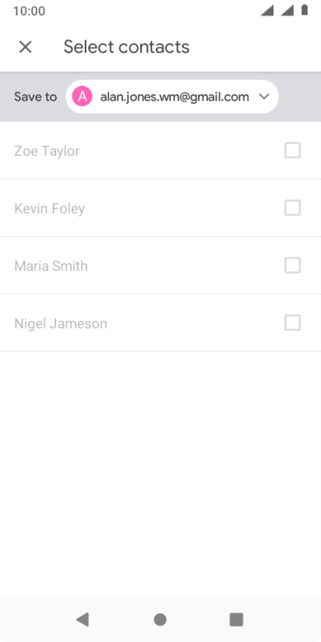Expand the account chevron arrow

point(264,97)
